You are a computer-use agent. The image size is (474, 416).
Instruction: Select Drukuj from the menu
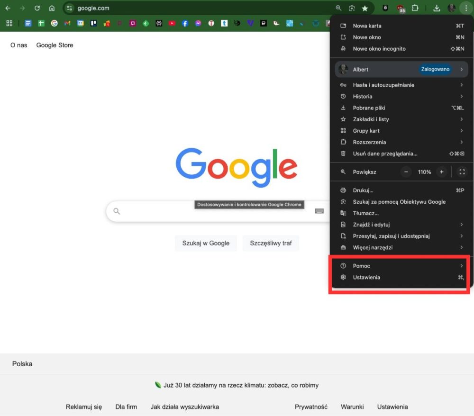pos(401,190)
